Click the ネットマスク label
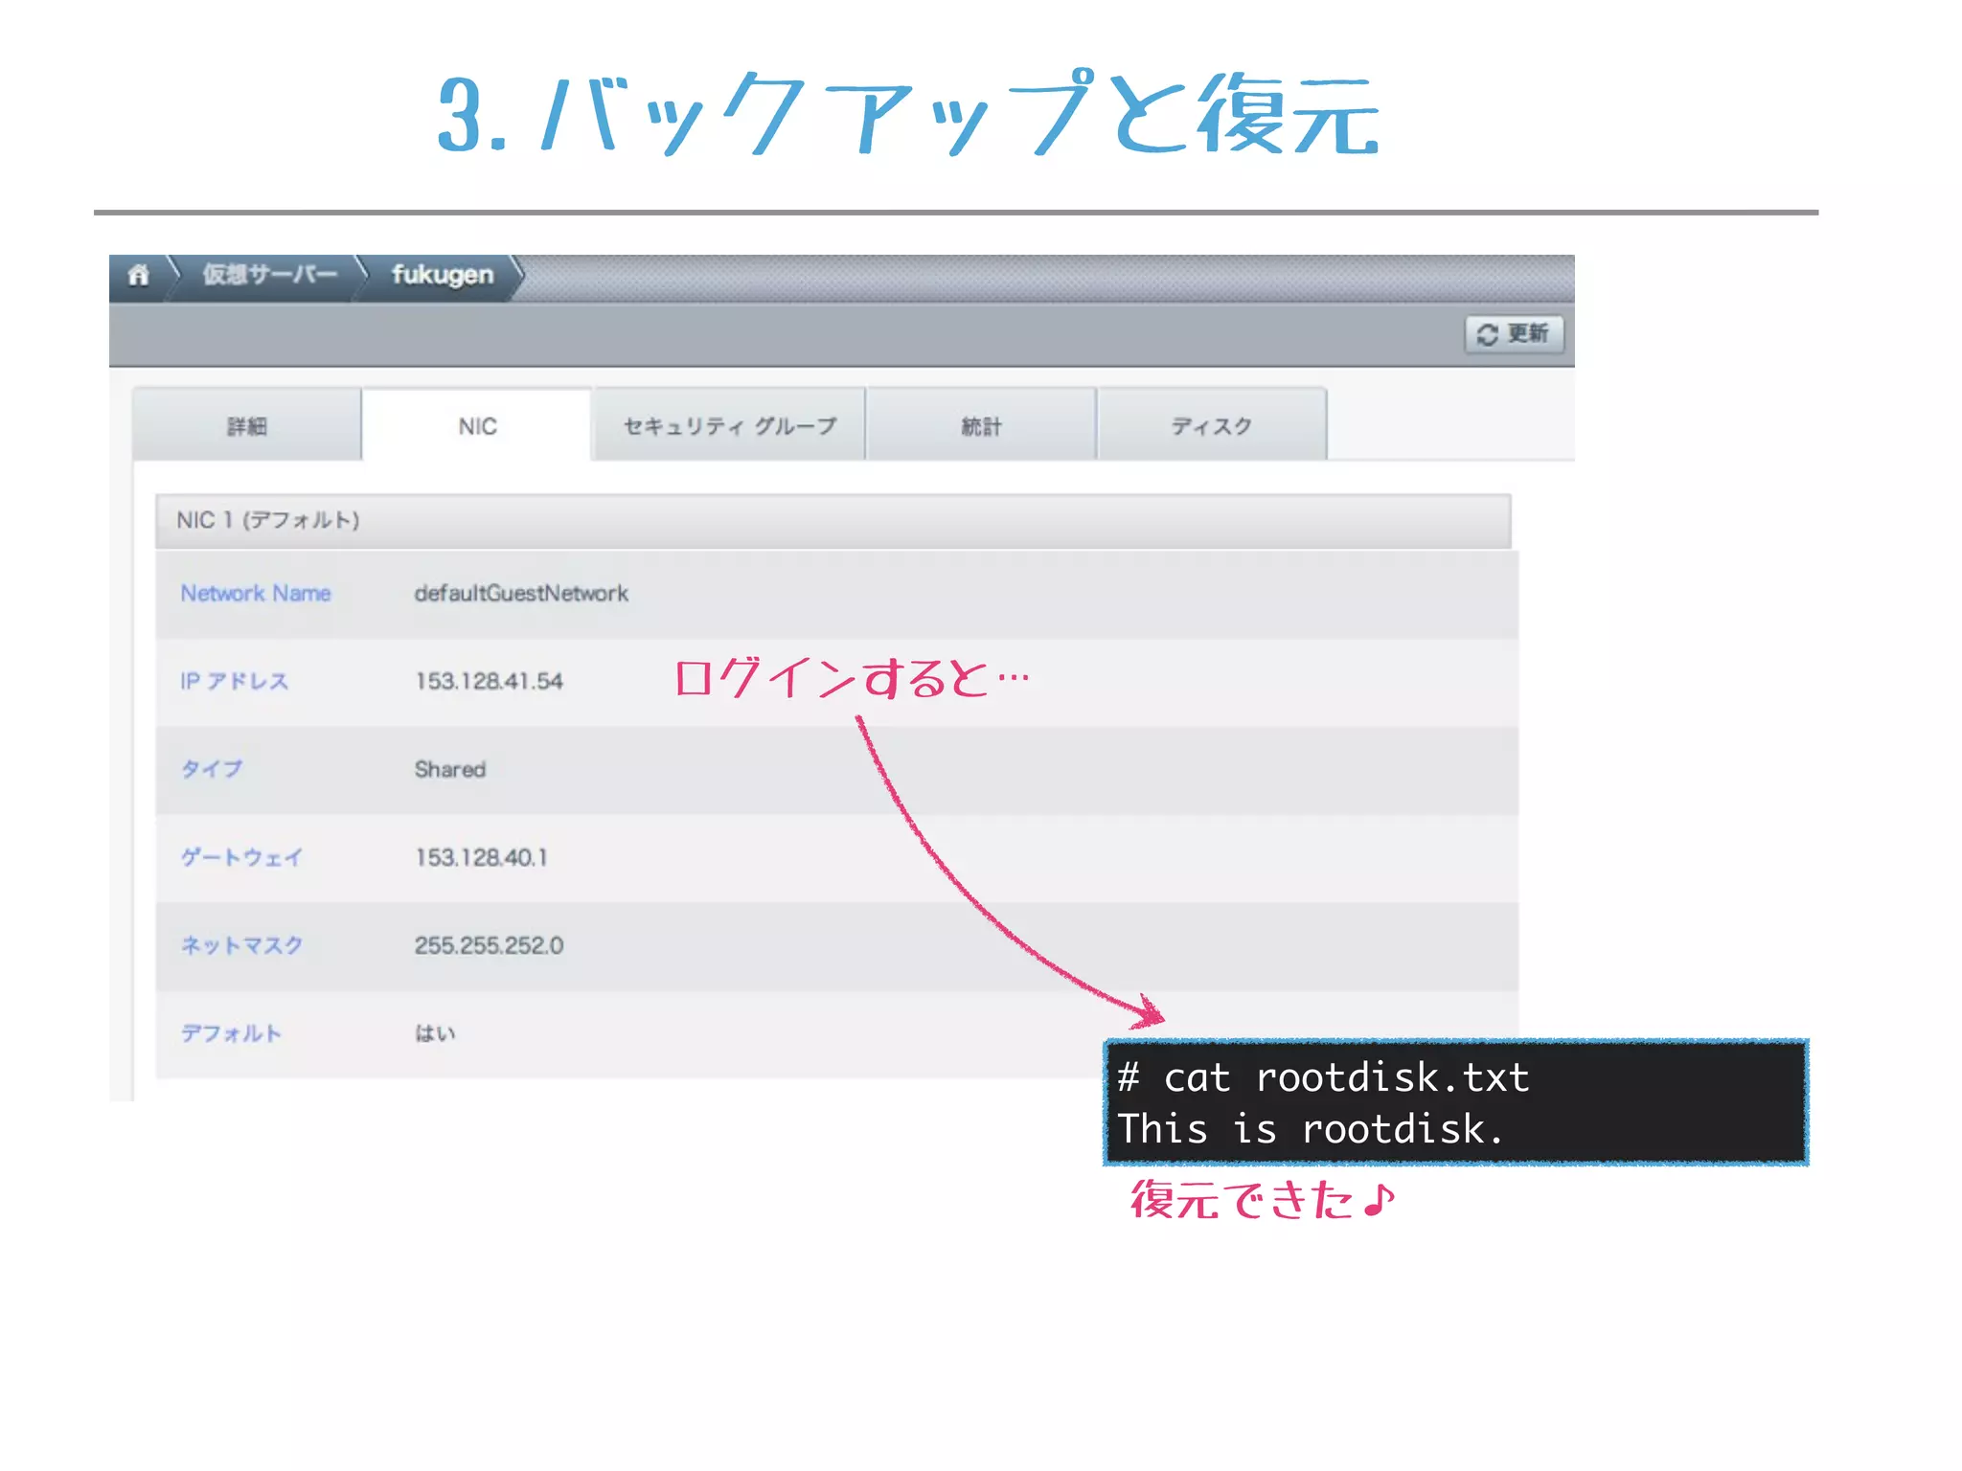 tap(242, 945)
